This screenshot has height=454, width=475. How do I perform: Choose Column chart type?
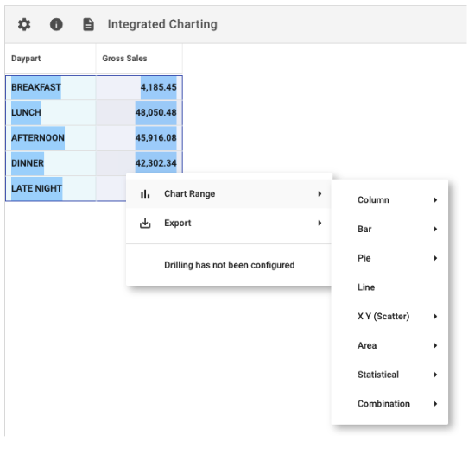click(389, 199)
